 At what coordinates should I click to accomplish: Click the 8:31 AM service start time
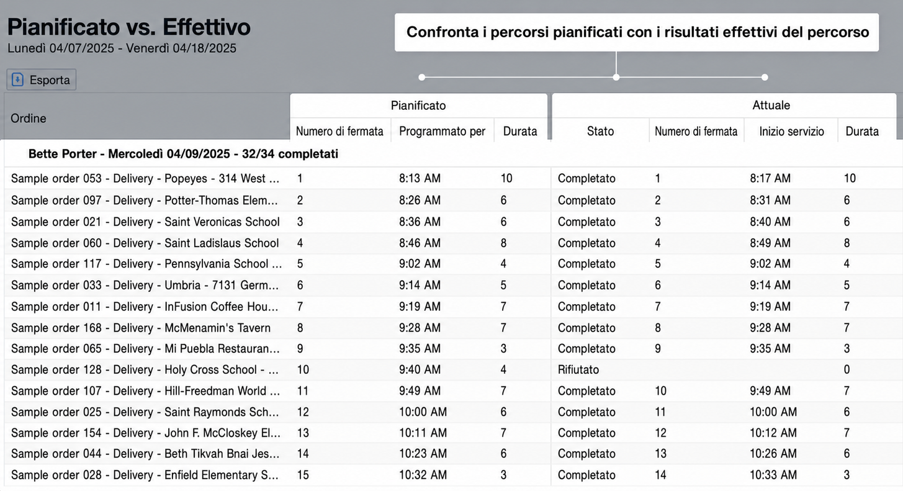[770, 200]
